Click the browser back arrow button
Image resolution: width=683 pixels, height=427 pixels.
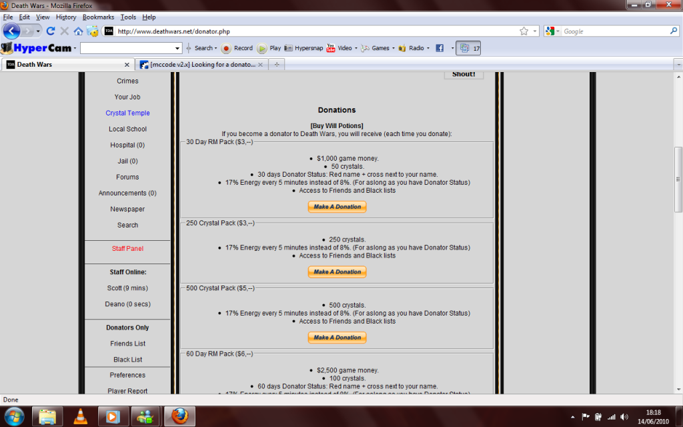point(12,31)
